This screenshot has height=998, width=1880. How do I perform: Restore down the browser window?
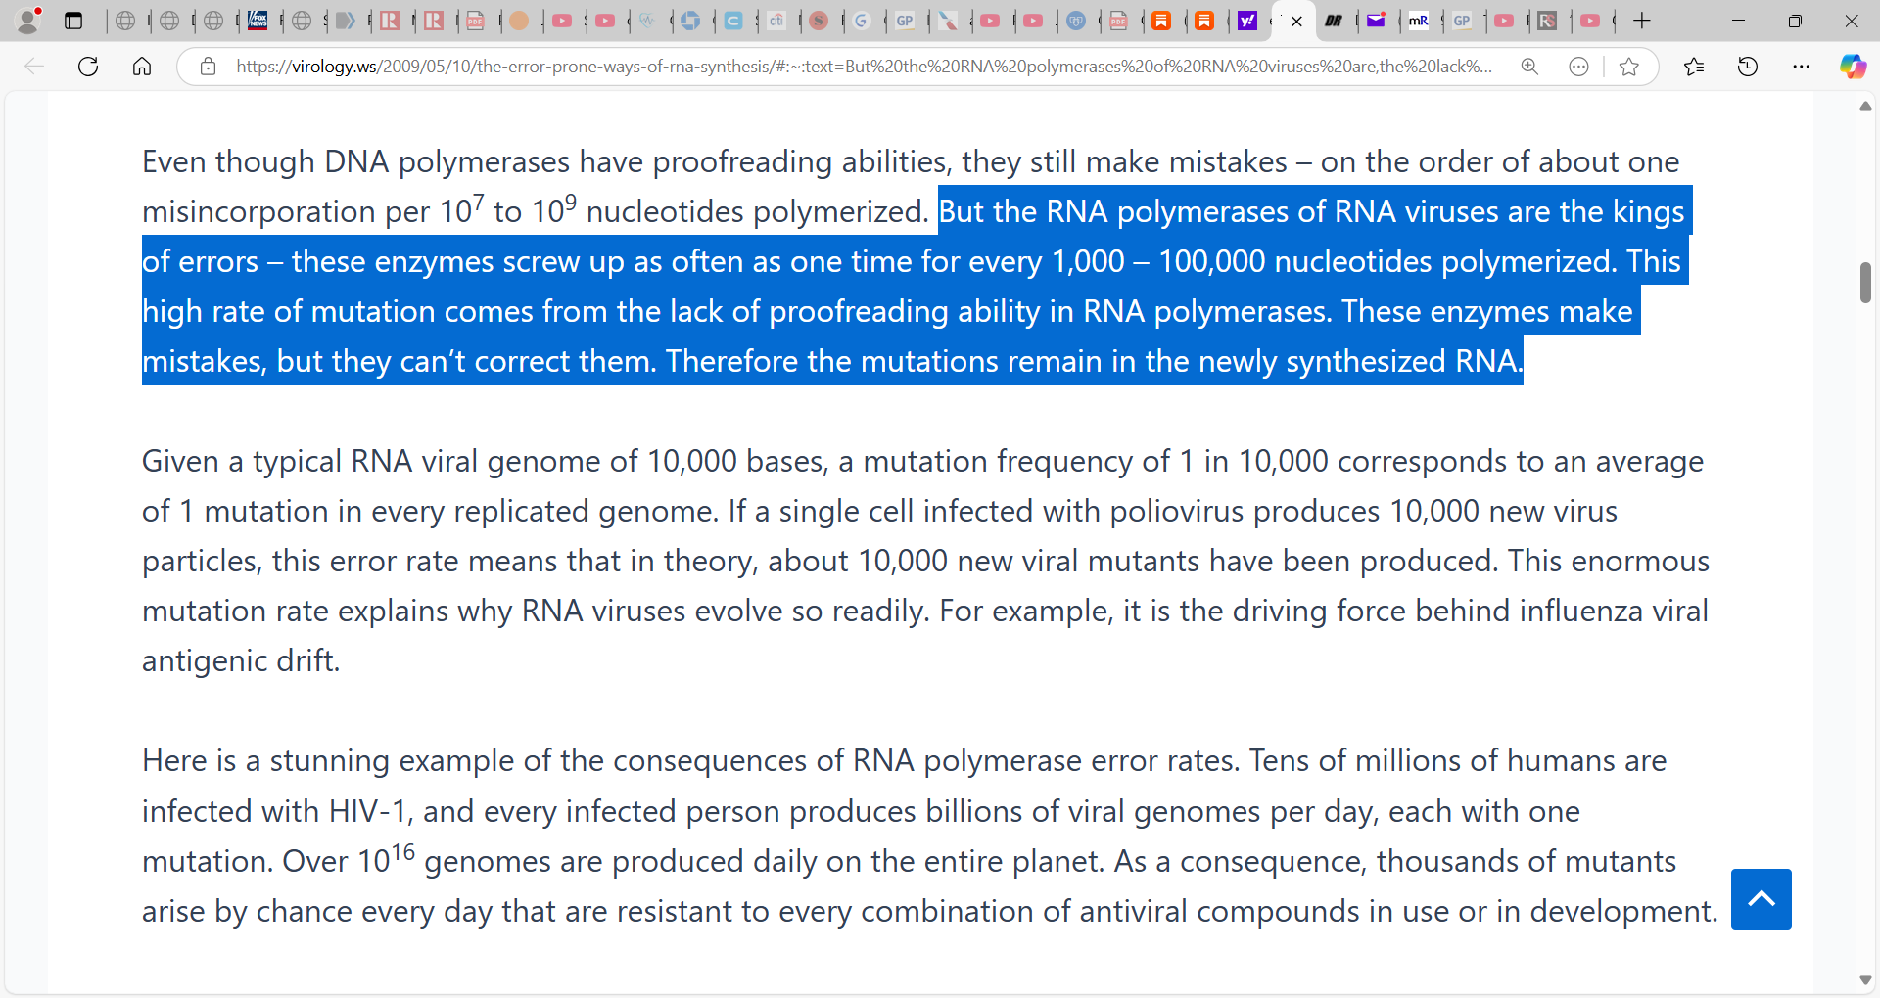[x=1795, y=21]
